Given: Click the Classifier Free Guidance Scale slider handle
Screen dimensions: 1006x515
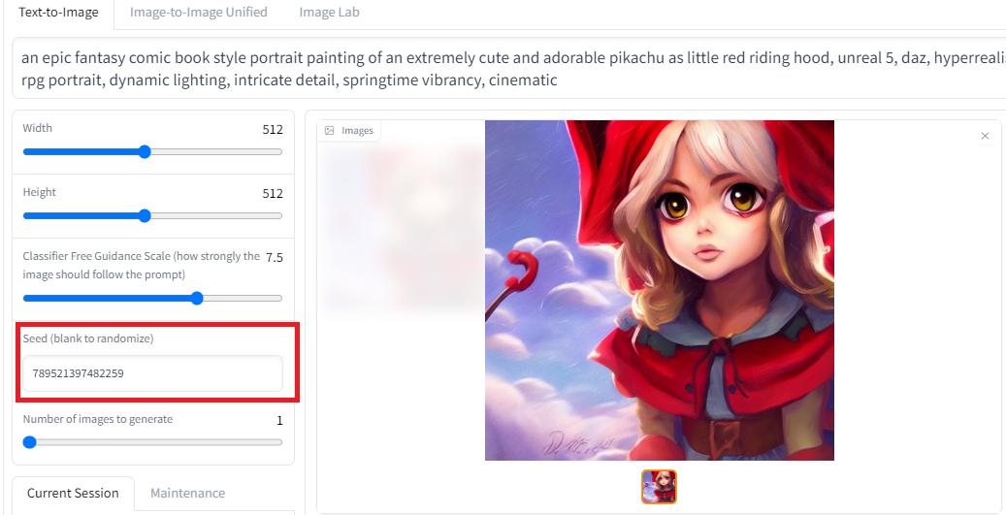Looking at the screenshot, I should [x=197, y=298].
